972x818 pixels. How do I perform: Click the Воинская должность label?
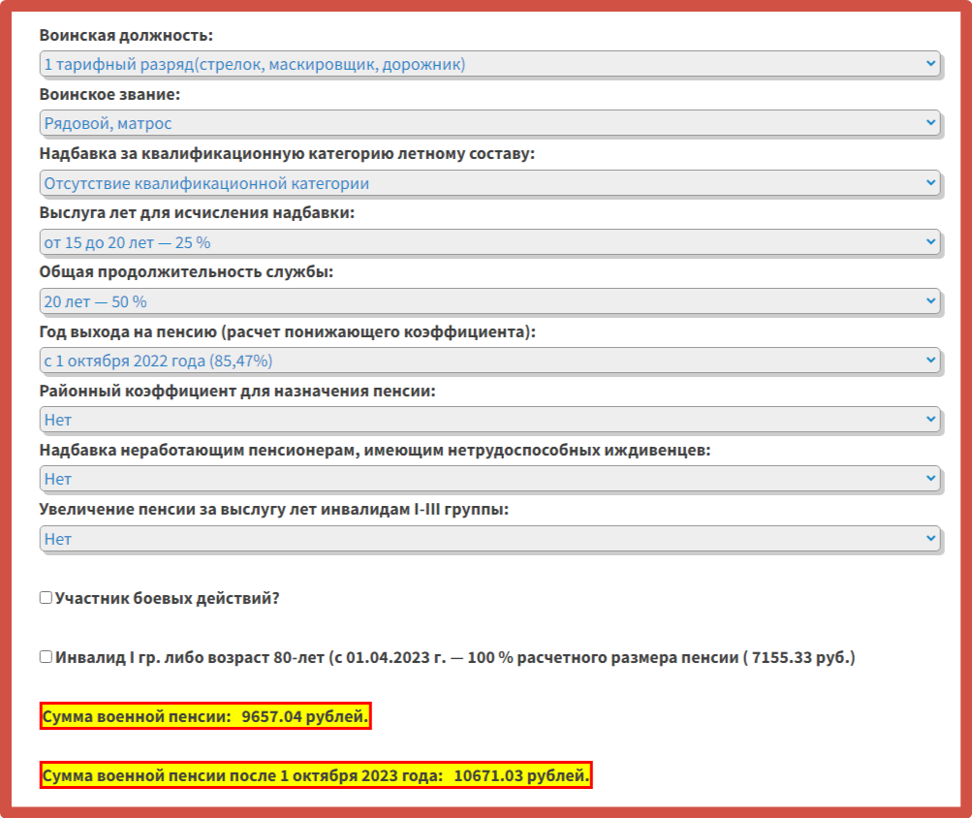pos(126,35)
